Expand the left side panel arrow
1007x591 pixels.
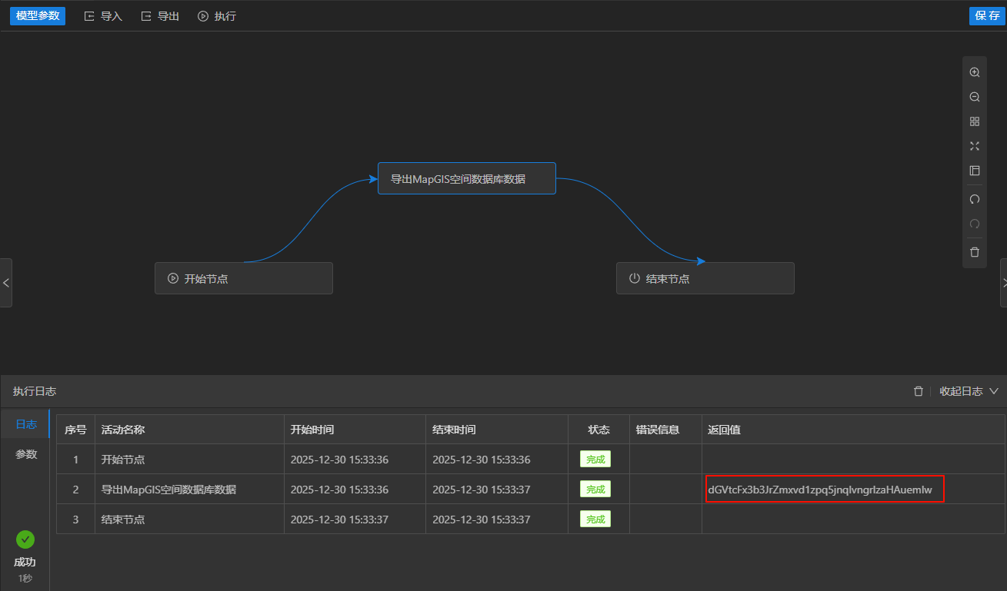click(x=6, y=283)
